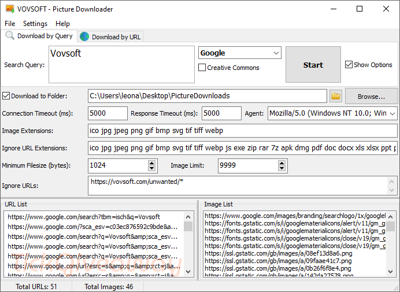Click the Picture Downloader app icon in title bar

click(x=10, y=9)
